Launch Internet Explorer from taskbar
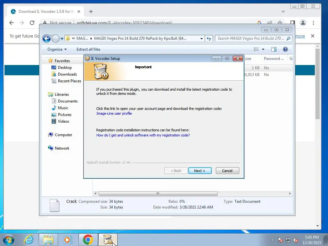 click(x=29, y=240)
